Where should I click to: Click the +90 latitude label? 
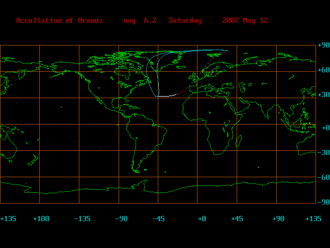click(323, 45)
